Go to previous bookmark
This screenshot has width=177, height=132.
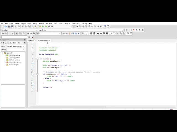[x=137, y=30]
